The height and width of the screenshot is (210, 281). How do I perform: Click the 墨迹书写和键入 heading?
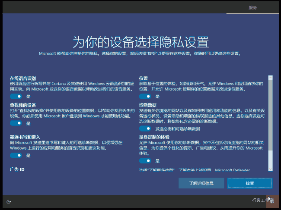point(25,137)
